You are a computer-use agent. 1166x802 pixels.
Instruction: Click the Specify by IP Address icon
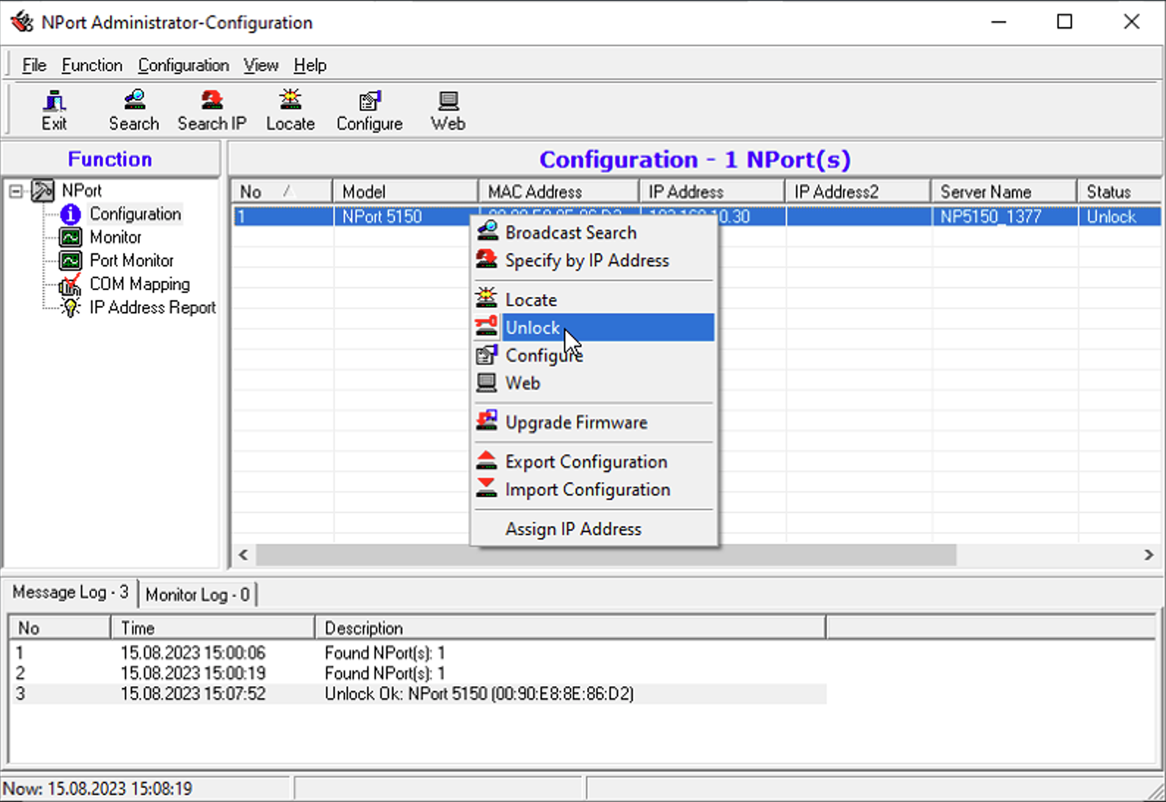(x=487, y=260)
